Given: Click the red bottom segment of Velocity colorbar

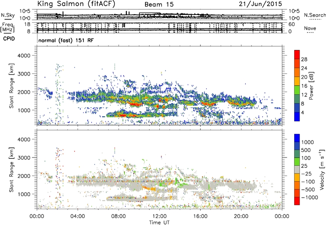Looking at the screenshot, I should point(297,201).
